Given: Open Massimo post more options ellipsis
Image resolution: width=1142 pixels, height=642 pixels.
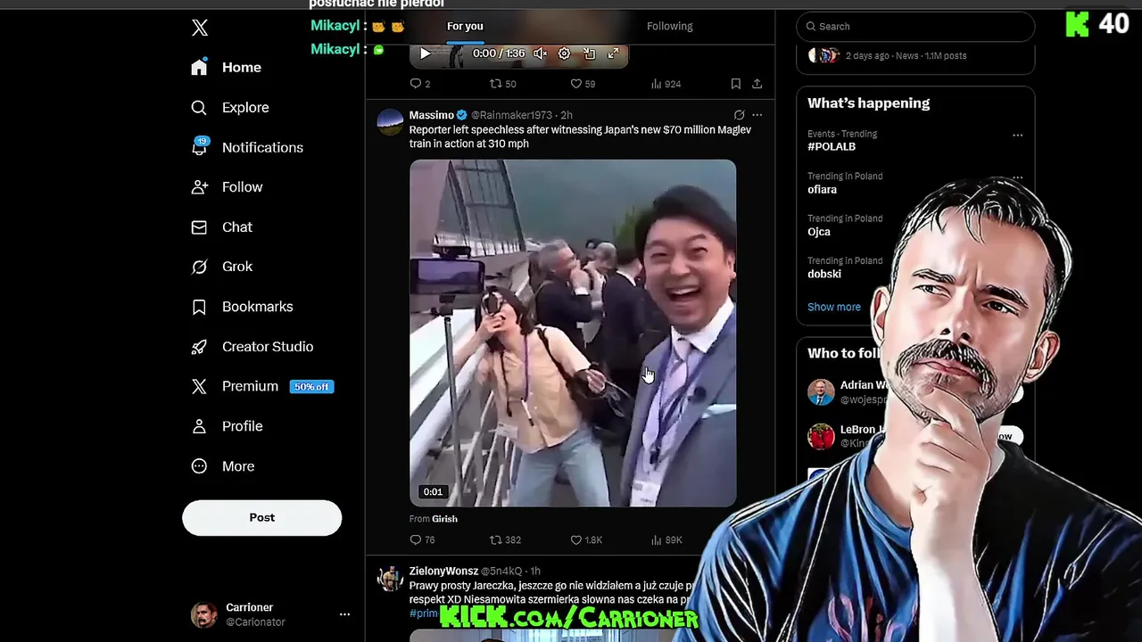Looking at the screenshot, I should tap(757, 115).
